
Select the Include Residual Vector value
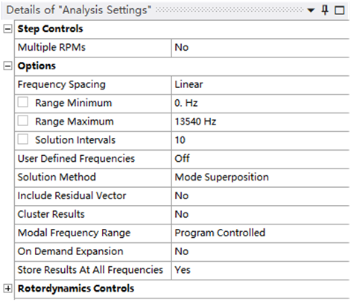click(x=260, y=196)
